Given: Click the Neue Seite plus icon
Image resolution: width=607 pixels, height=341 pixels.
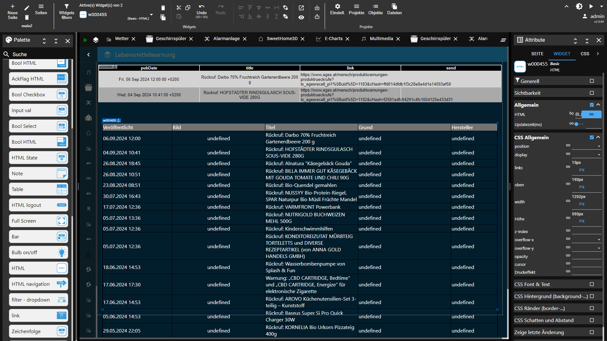Looking at the screenshot, I should 13,6.
